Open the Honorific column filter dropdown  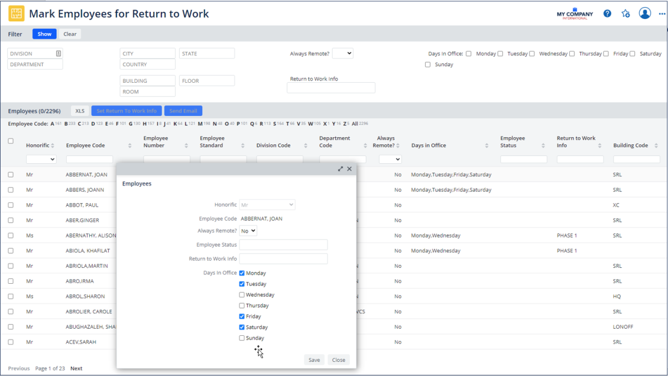click(x=41, y=159)
